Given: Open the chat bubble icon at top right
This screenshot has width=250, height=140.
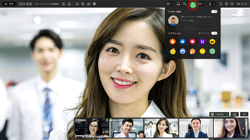Looking at the screenshot, I should click(x=245, y=13).
